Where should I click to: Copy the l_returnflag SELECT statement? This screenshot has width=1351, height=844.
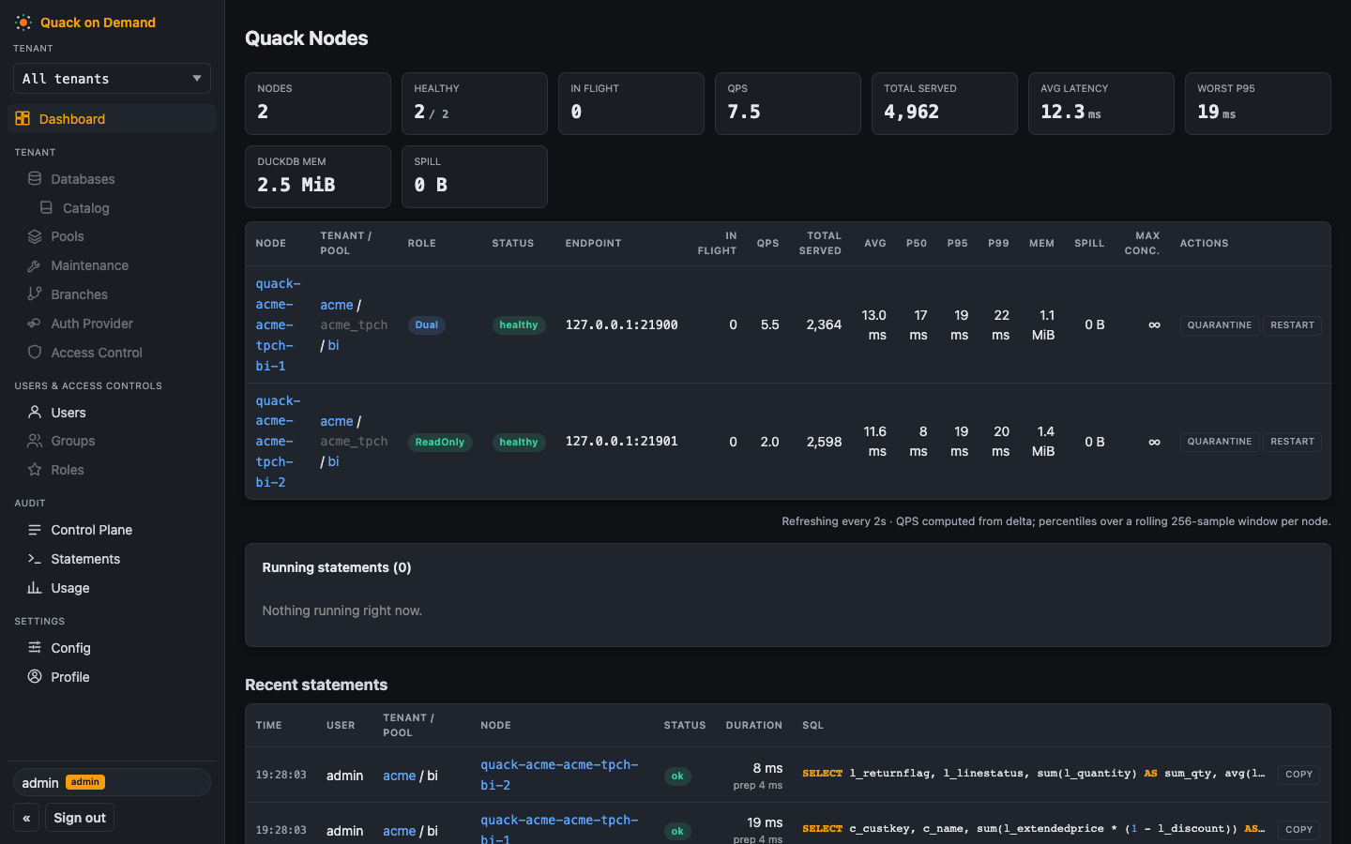tap(1298, 775)
